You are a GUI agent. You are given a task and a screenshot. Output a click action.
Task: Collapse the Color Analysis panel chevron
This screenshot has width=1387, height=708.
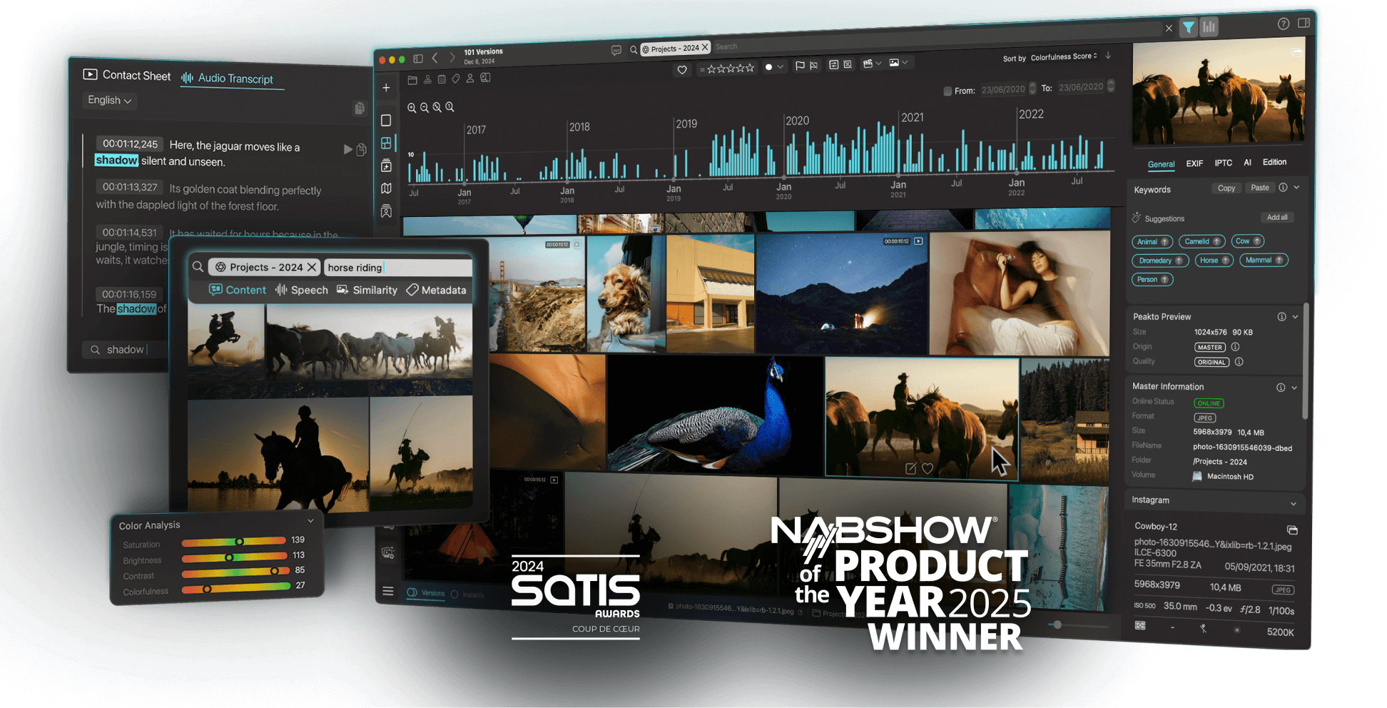pos(310,521)
